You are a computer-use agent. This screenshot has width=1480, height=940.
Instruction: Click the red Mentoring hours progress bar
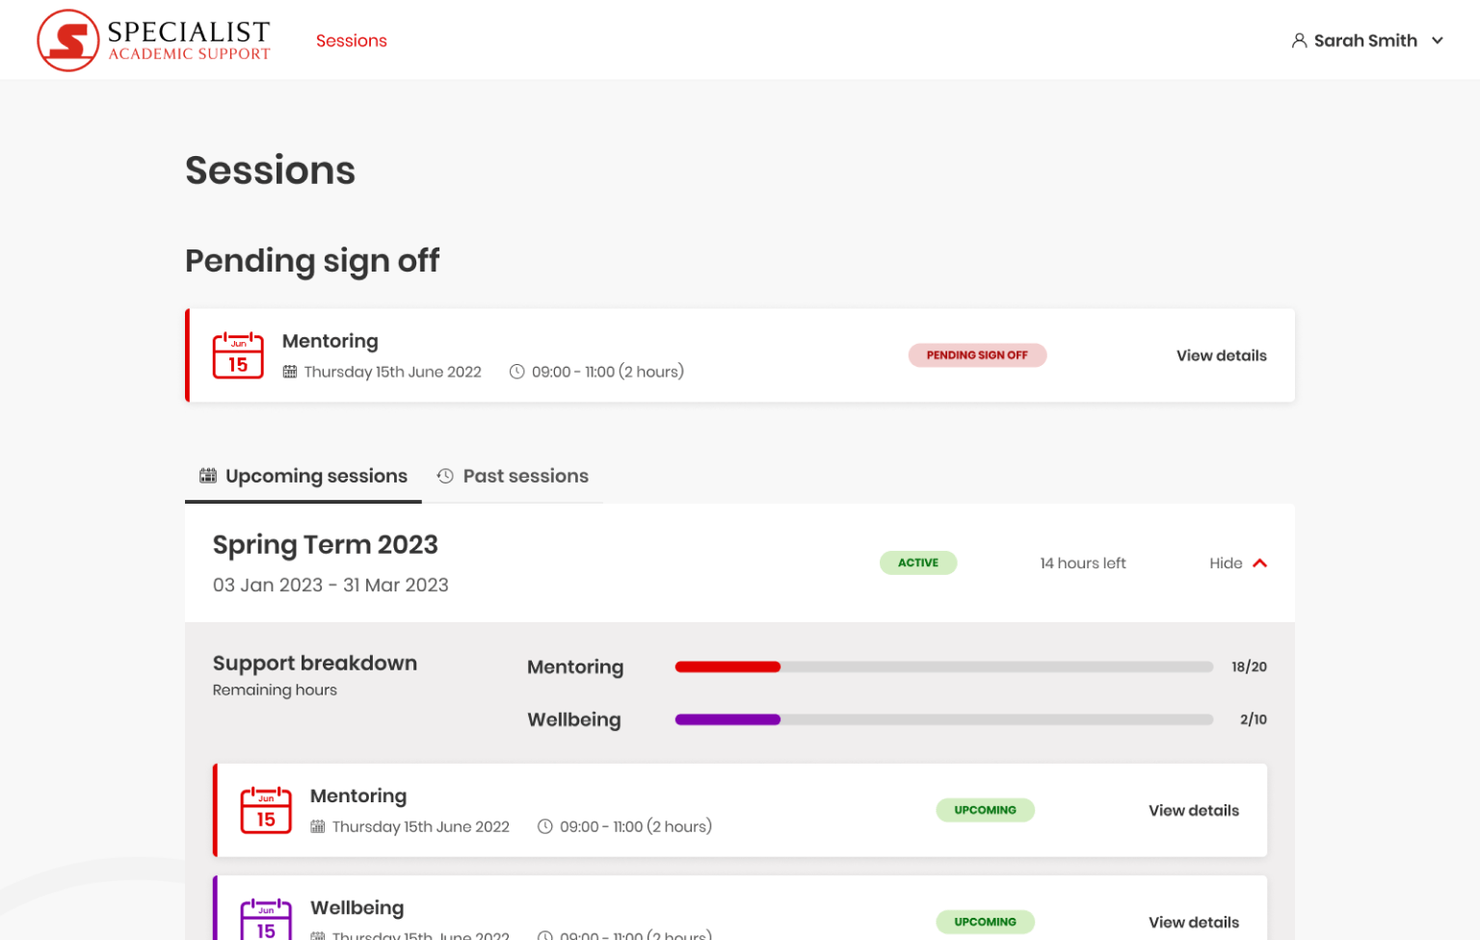coord(727,666)
